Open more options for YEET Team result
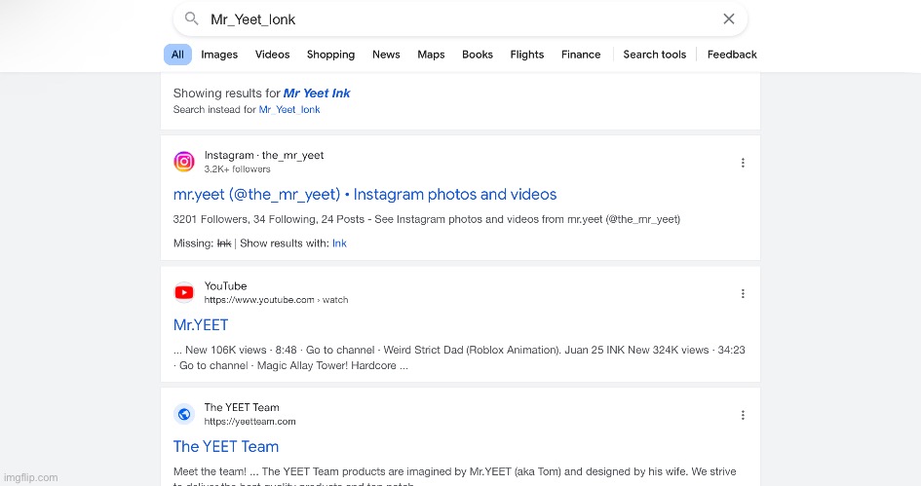This screenshot has height=486, width=921. tap(743, 415)
